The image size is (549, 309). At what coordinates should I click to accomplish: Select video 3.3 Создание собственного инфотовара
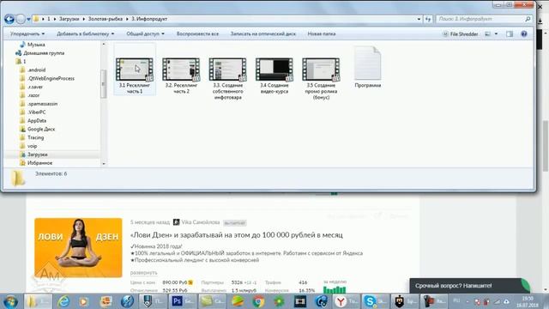(x=227, y=78)
